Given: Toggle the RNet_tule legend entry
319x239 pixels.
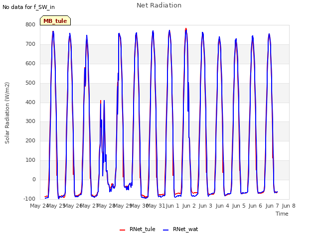Looking at the screenshot, I should 138,229.
